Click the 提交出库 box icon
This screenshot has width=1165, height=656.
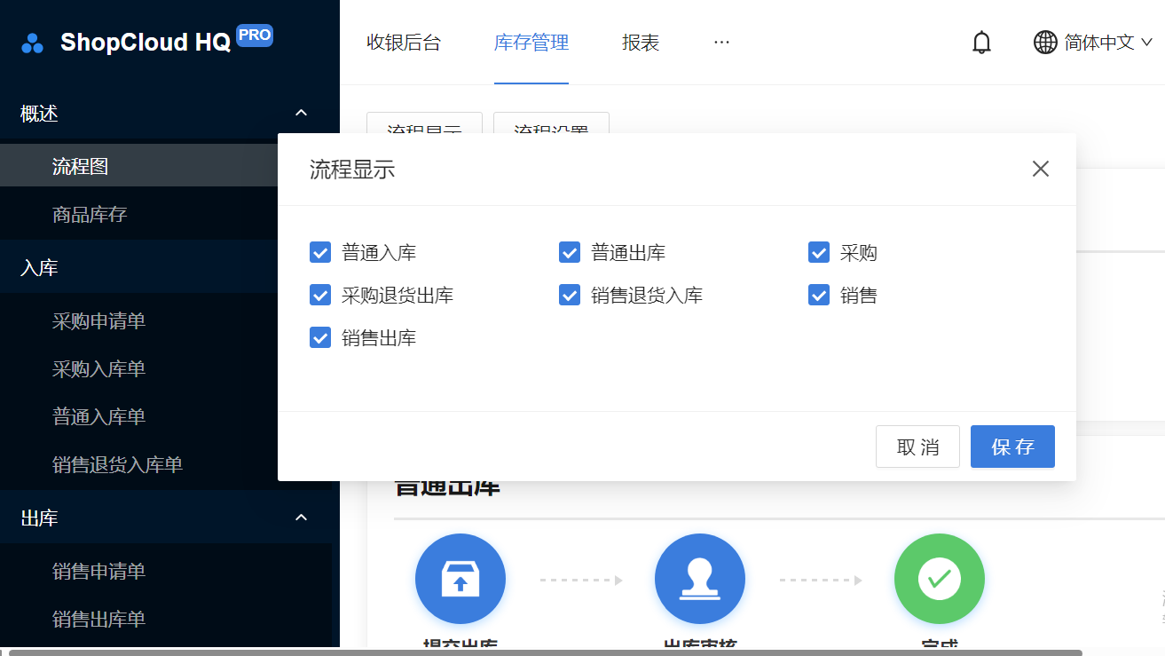point(460,579)
